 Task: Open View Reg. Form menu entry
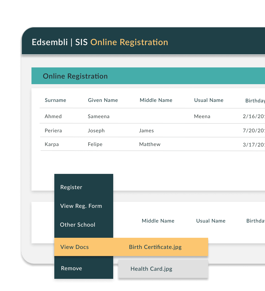click(x=81, y=206)
